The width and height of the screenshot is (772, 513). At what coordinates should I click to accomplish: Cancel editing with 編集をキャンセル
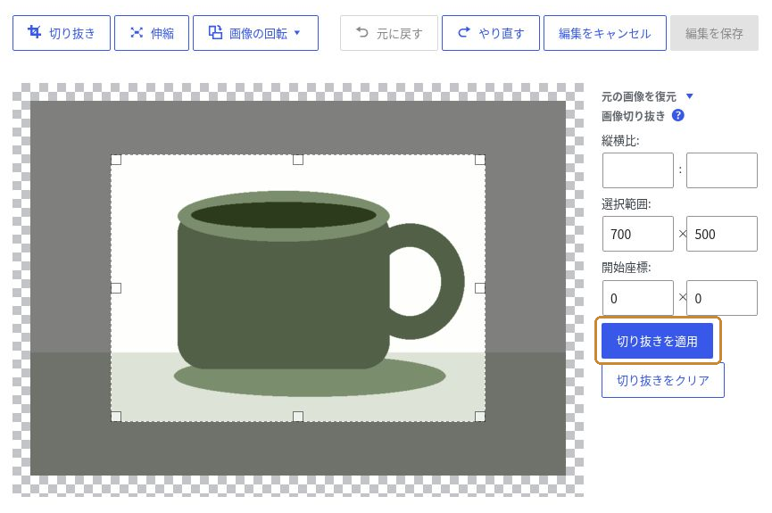click(605, 33)
